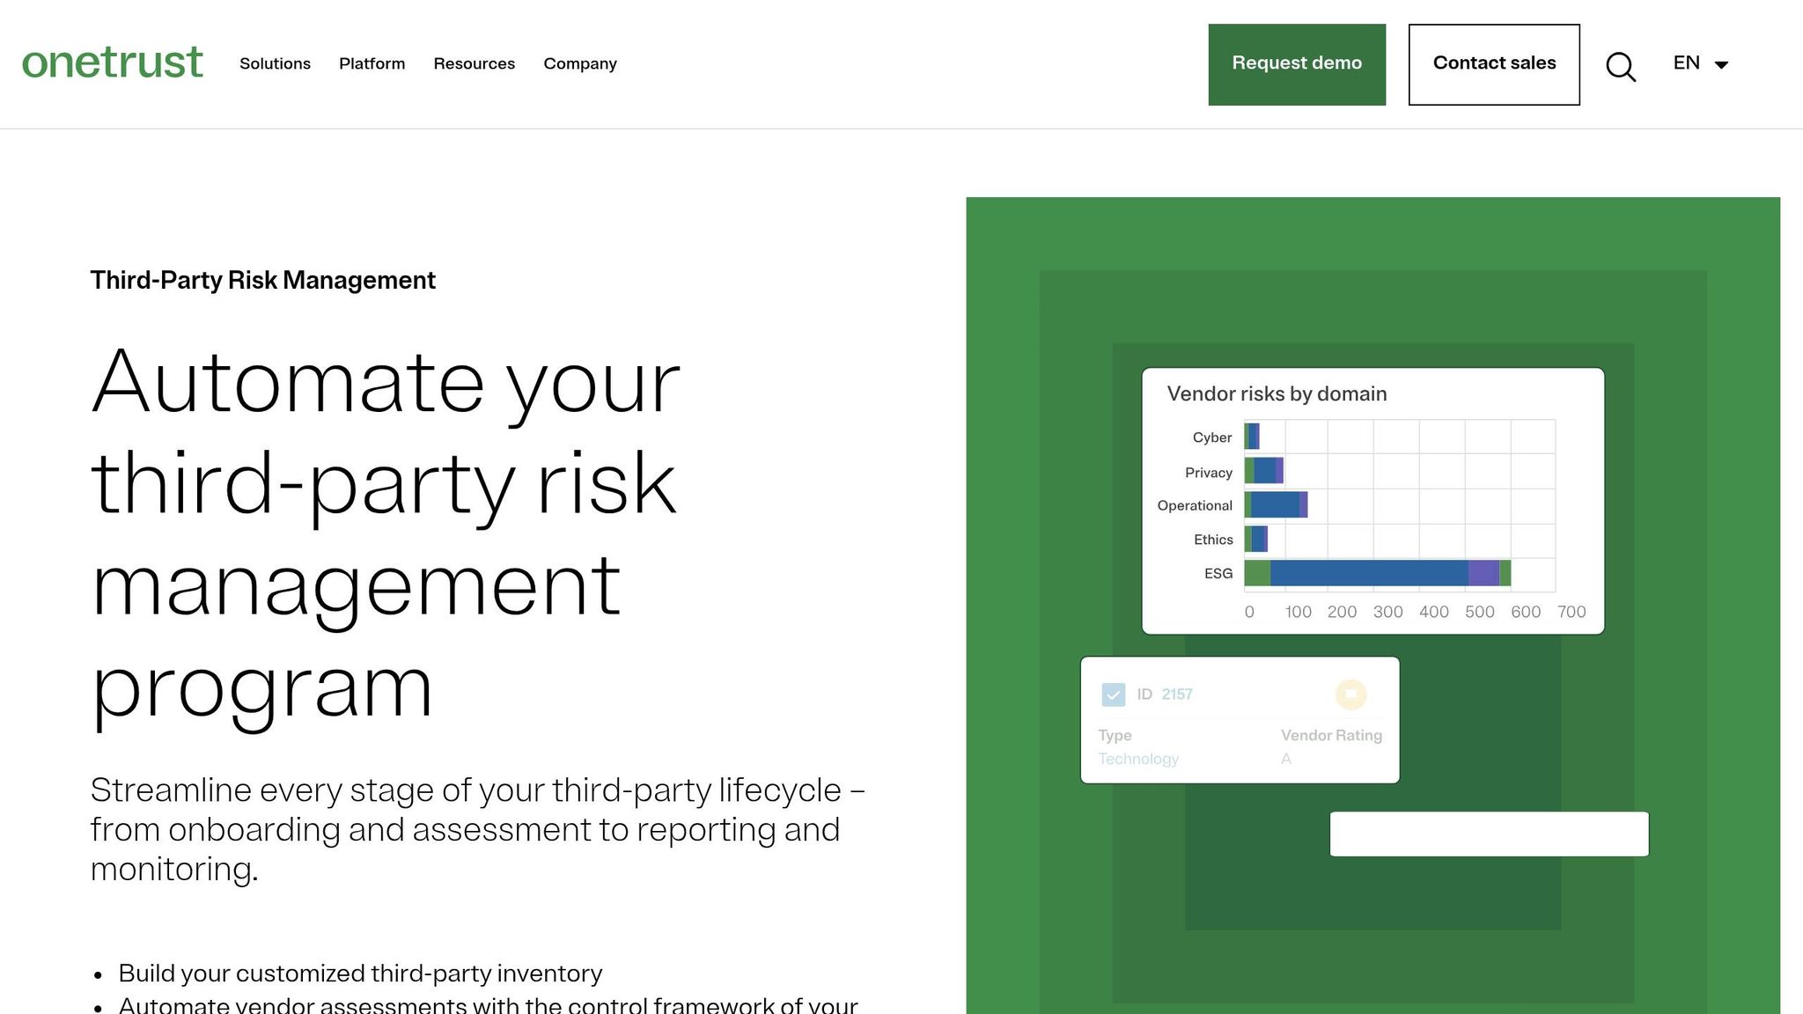Click the Contact sales button
The width and height of the screenshot is (1803, 1014).
click(x=1494, y=64)
